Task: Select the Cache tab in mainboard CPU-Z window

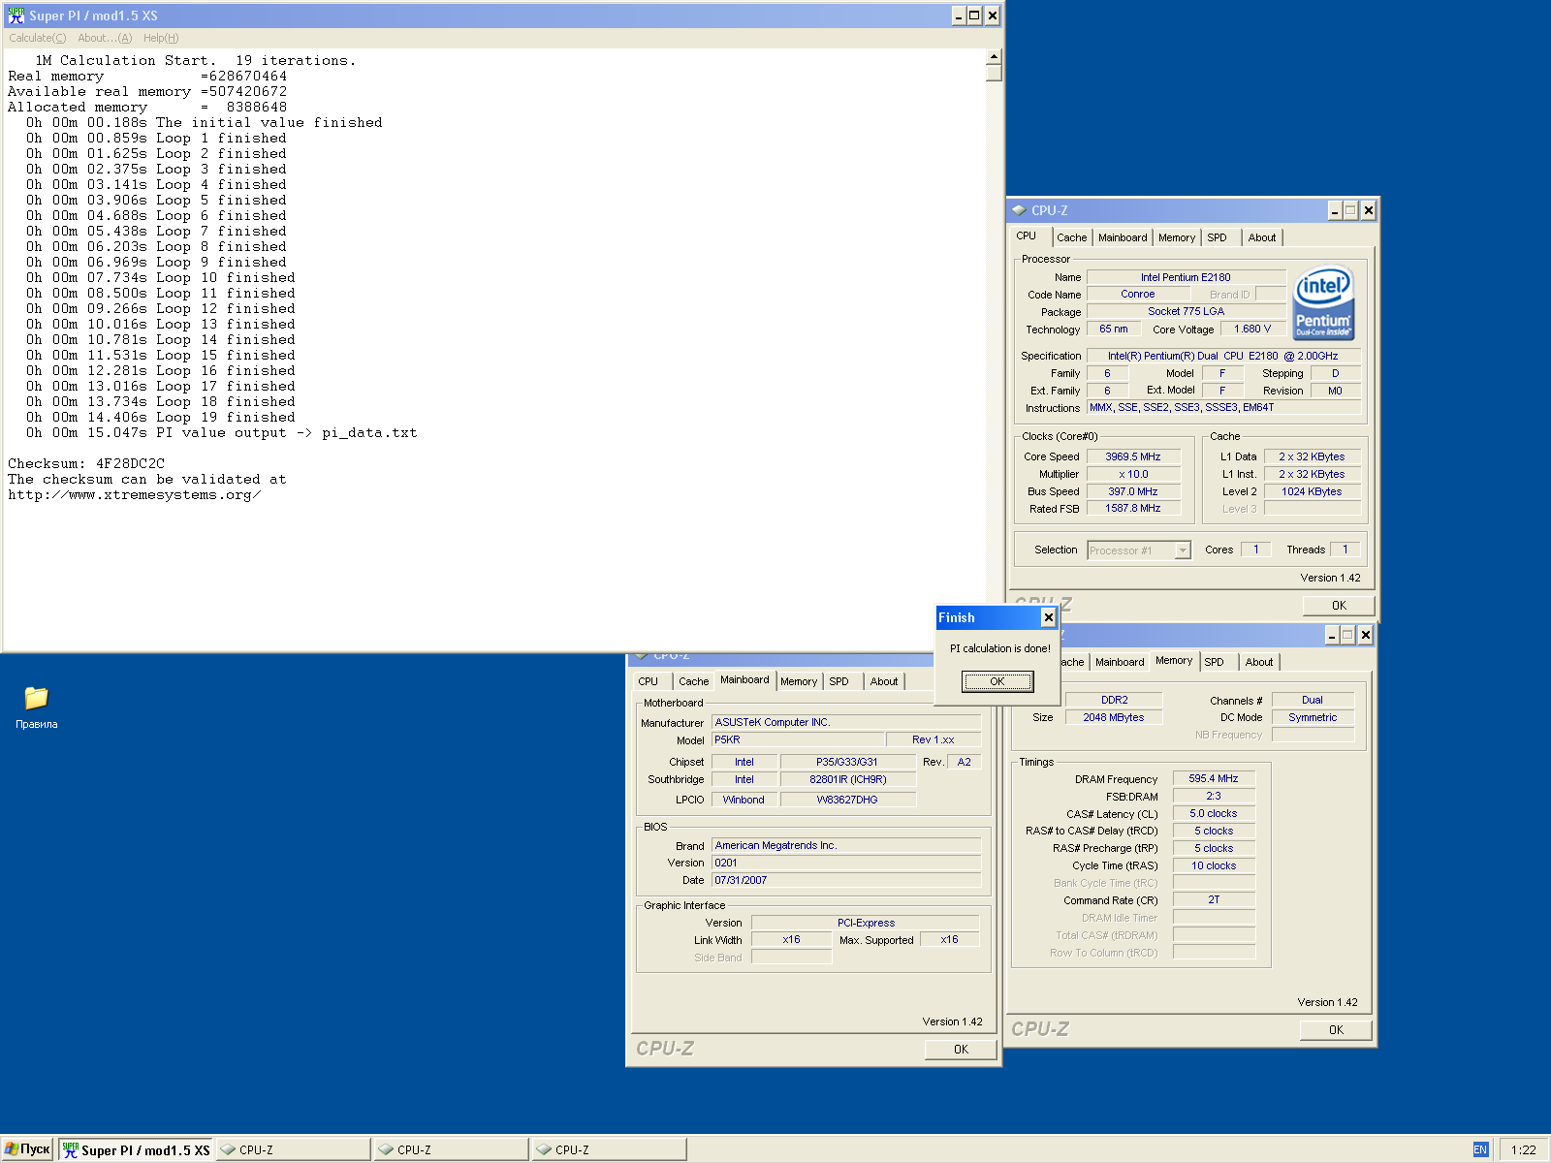Action: (693, 681)
